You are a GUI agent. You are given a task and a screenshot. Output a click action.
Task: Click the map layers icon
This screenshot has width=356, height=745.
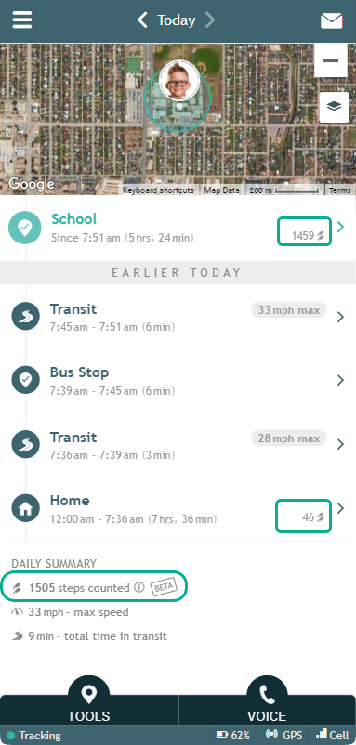tap(334, 107)
